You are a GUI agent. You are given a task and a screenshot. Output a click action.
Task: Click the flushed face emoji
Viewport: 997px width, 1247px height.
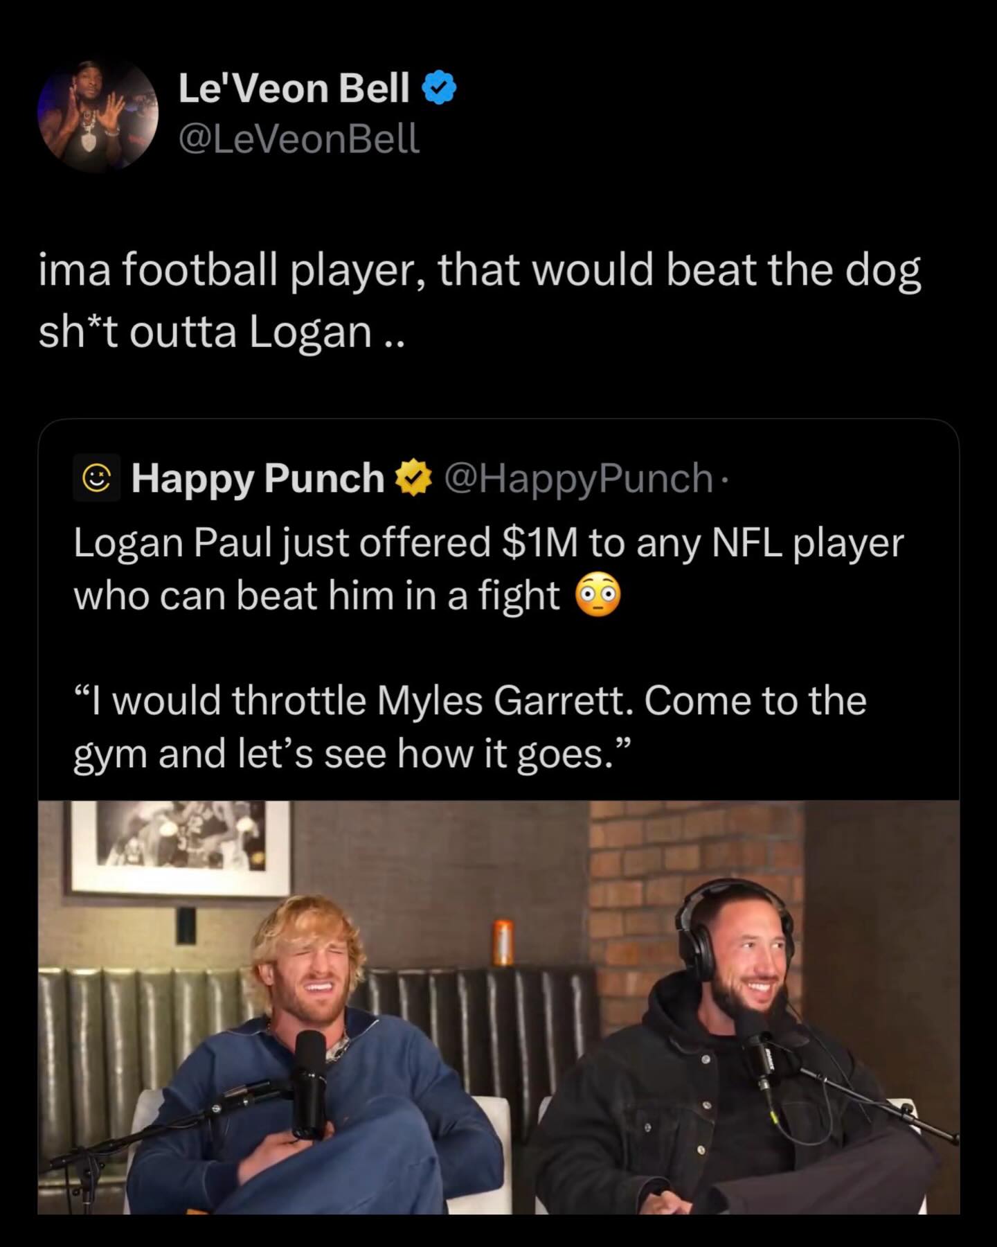[598, 596]
